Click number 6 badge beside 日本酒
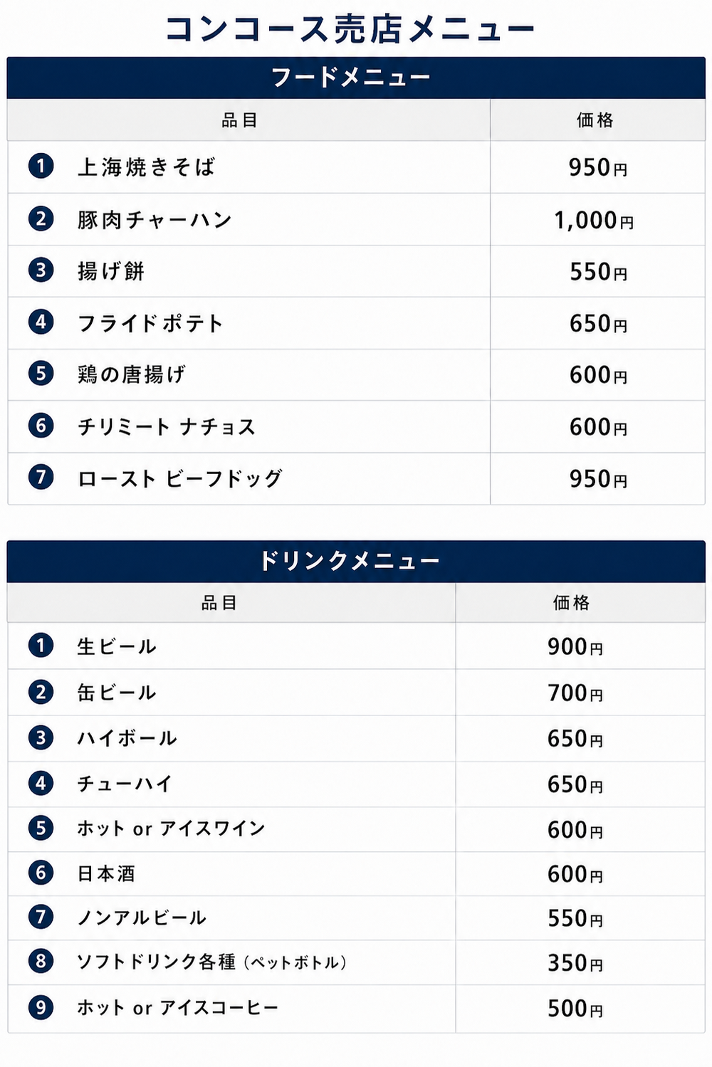This screenshot has width=712, height=1067. pos(41,873)
